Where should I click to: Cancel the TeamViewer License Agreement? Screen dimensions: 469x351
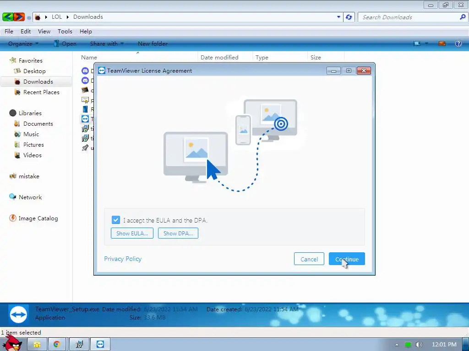coord(309,259)
